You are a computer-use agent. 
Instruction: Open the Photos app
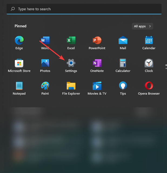click(x=45, y=63)
